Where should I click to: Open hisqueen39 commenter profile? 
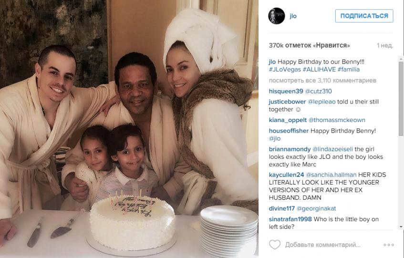pyautogui.click(x=286, y=92)
